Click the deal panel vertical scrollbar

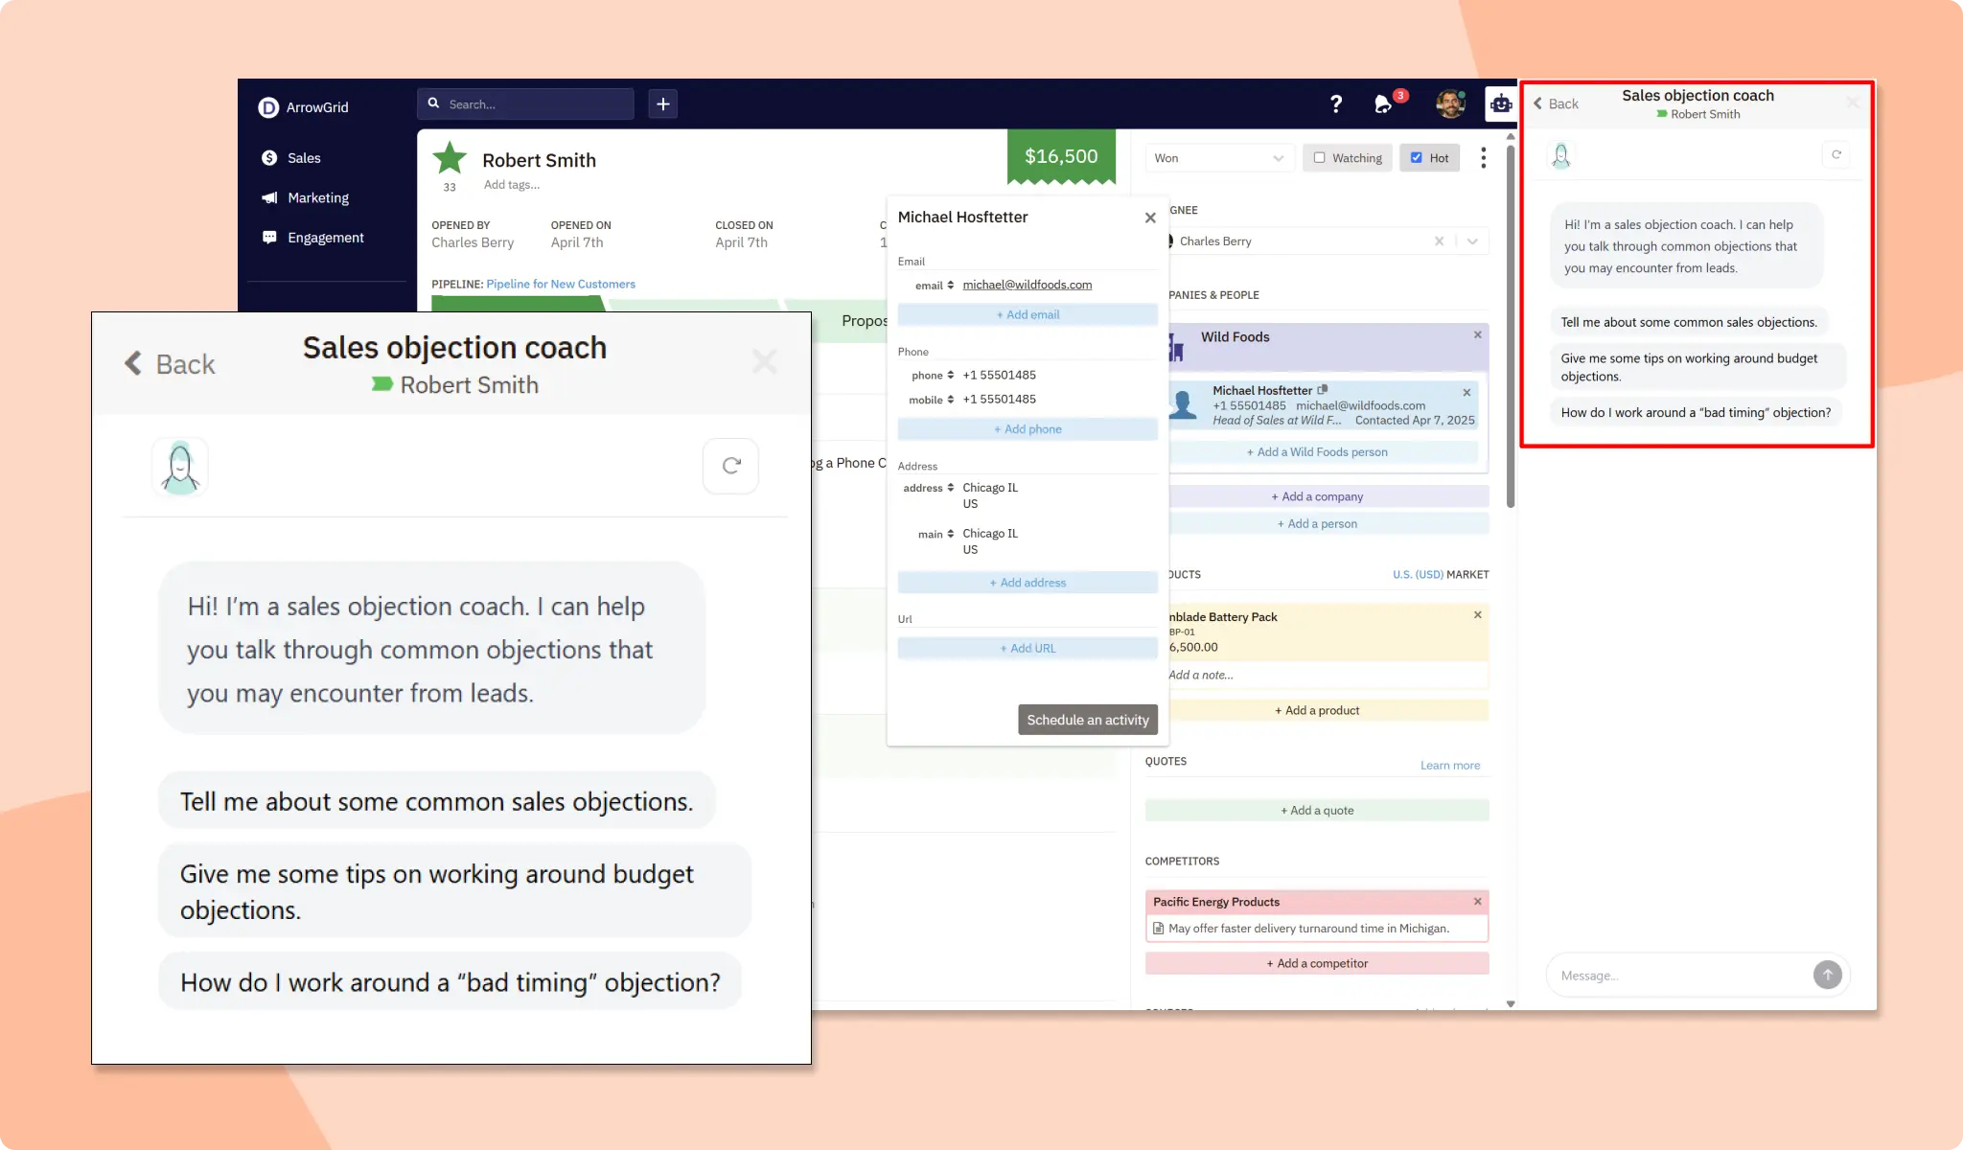[x=1511, y=326]
